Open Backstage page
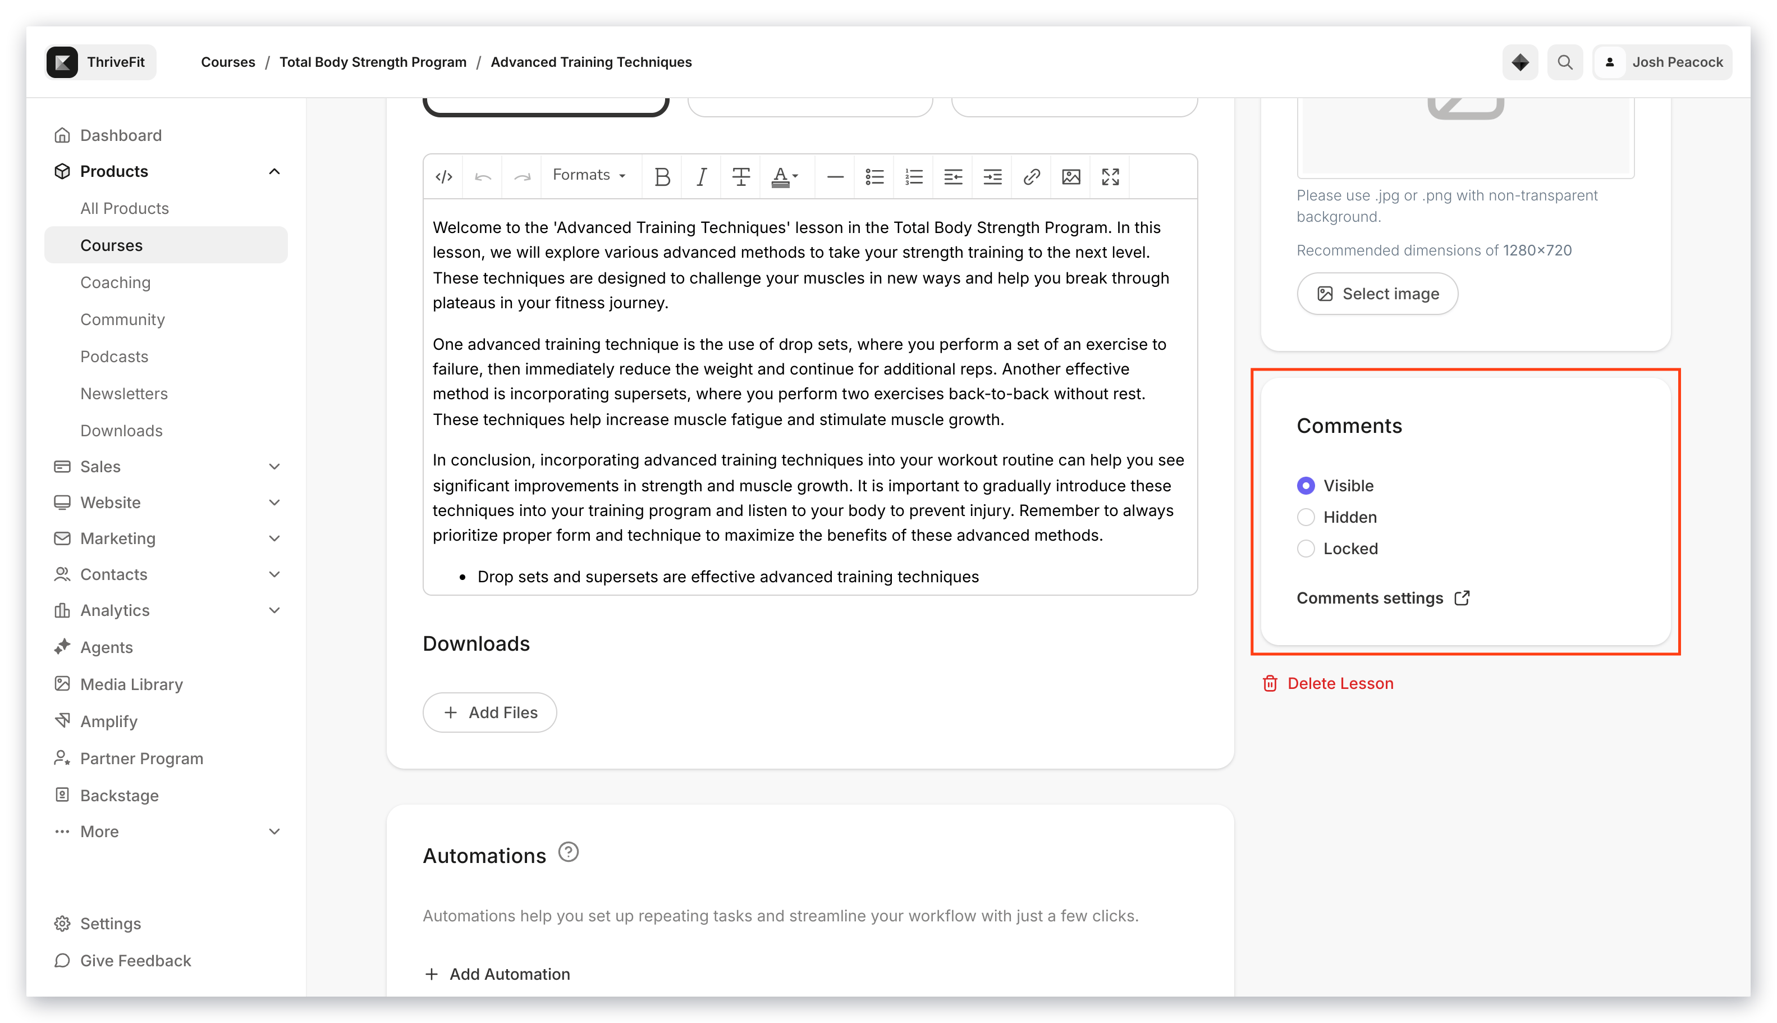1777x1023 pixels. click(x=166, y=796)
